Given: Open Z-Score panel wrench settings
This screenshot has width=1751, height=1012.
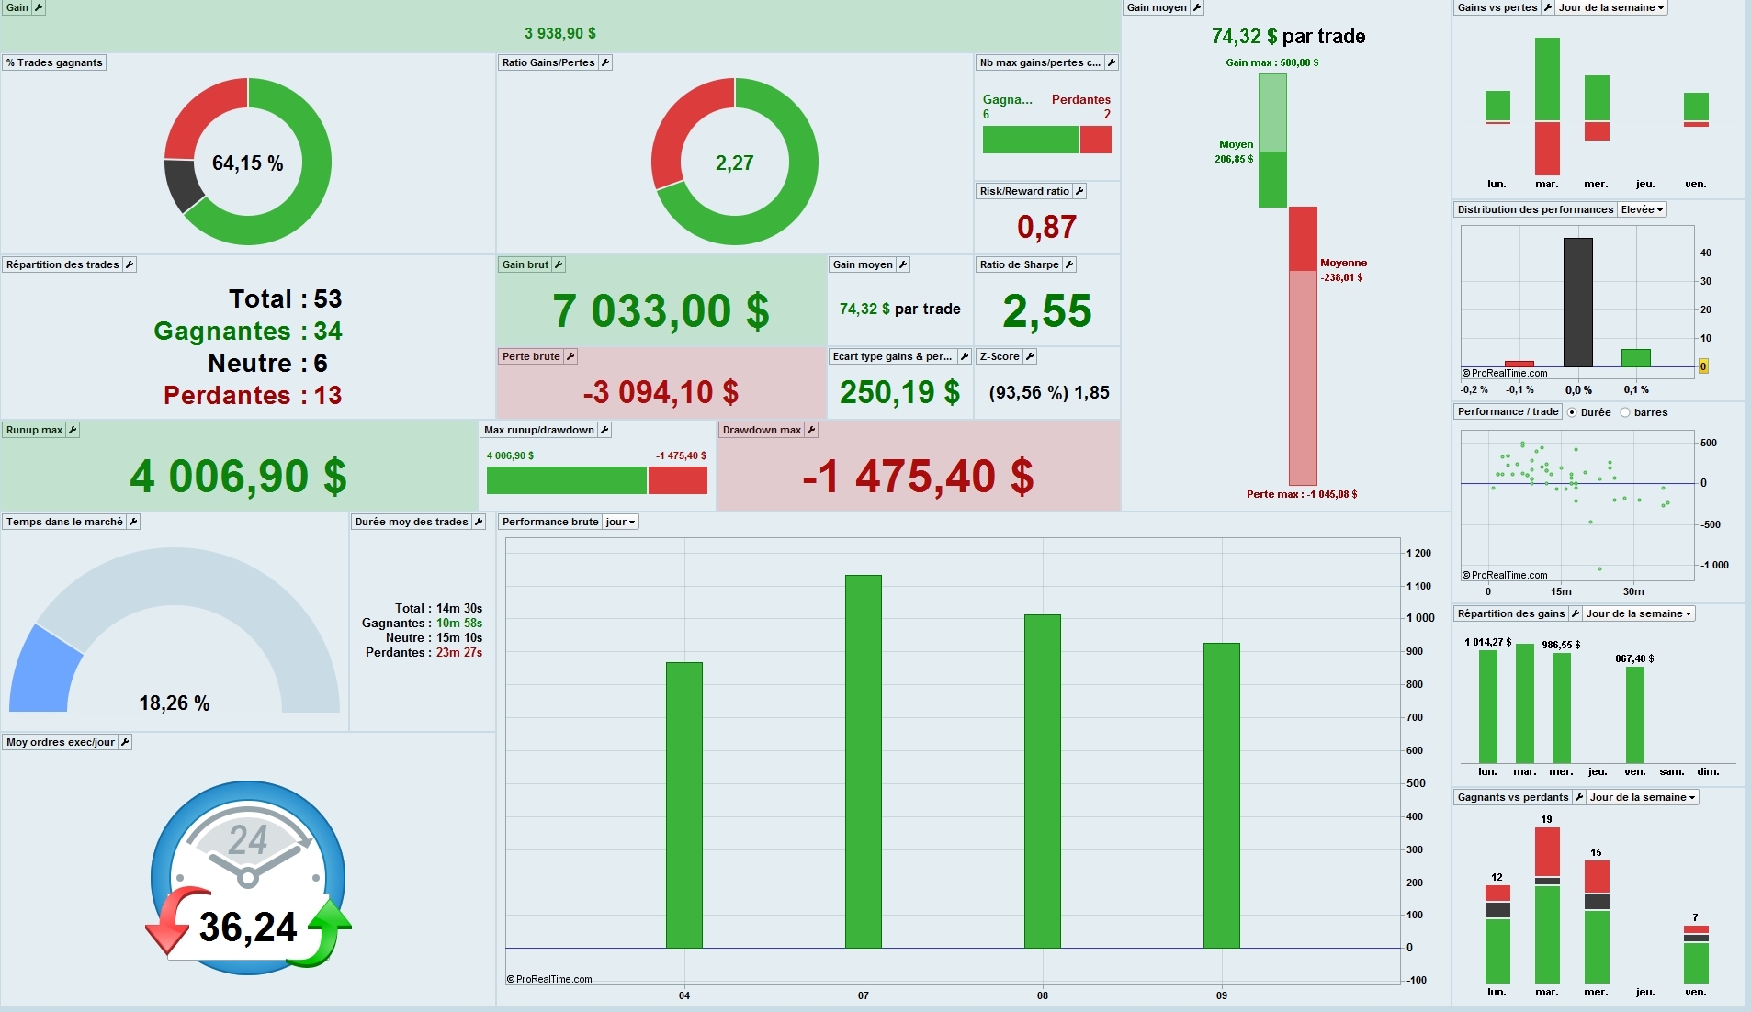Looking at the screenshot, I should click(1030, 356).
